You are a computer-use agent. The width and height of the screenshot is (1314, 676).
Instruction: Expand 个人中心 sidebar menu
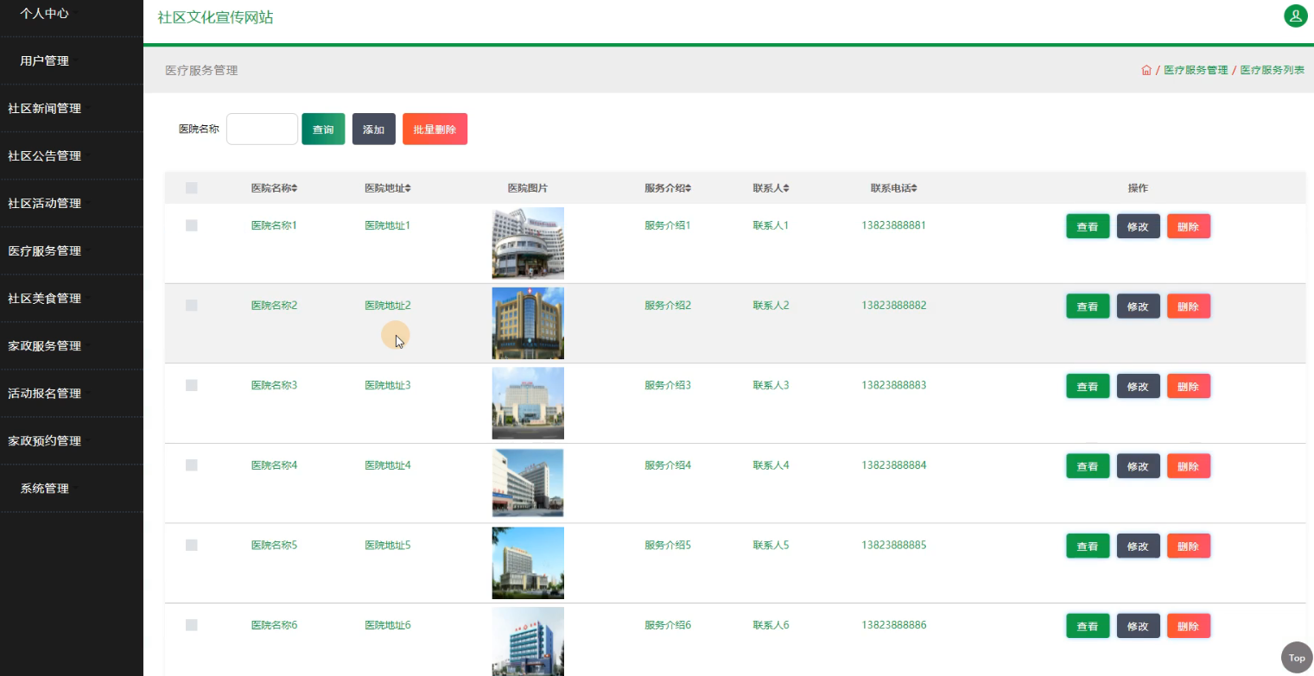[x=71, y=14]
